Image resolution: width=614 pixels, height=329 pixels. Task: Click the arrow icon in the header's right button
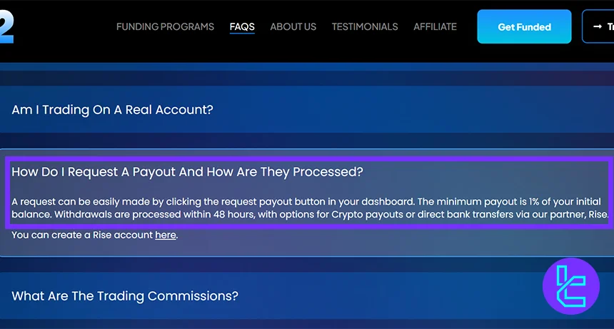(x=597, y=27)
